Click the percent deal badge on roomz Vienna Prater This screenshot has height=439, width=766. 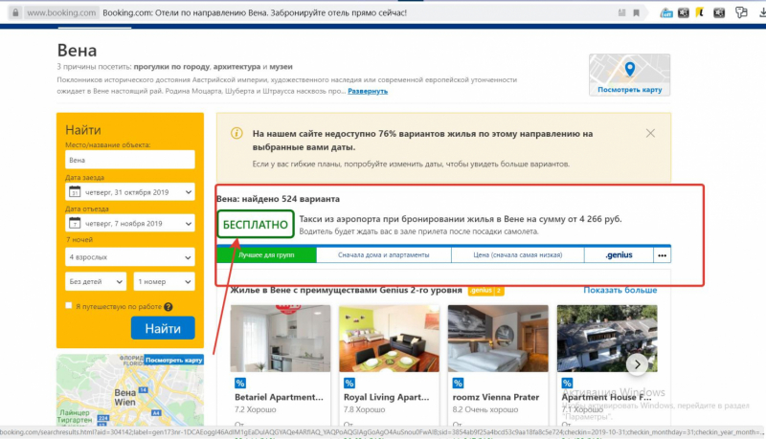pos(458,384)
